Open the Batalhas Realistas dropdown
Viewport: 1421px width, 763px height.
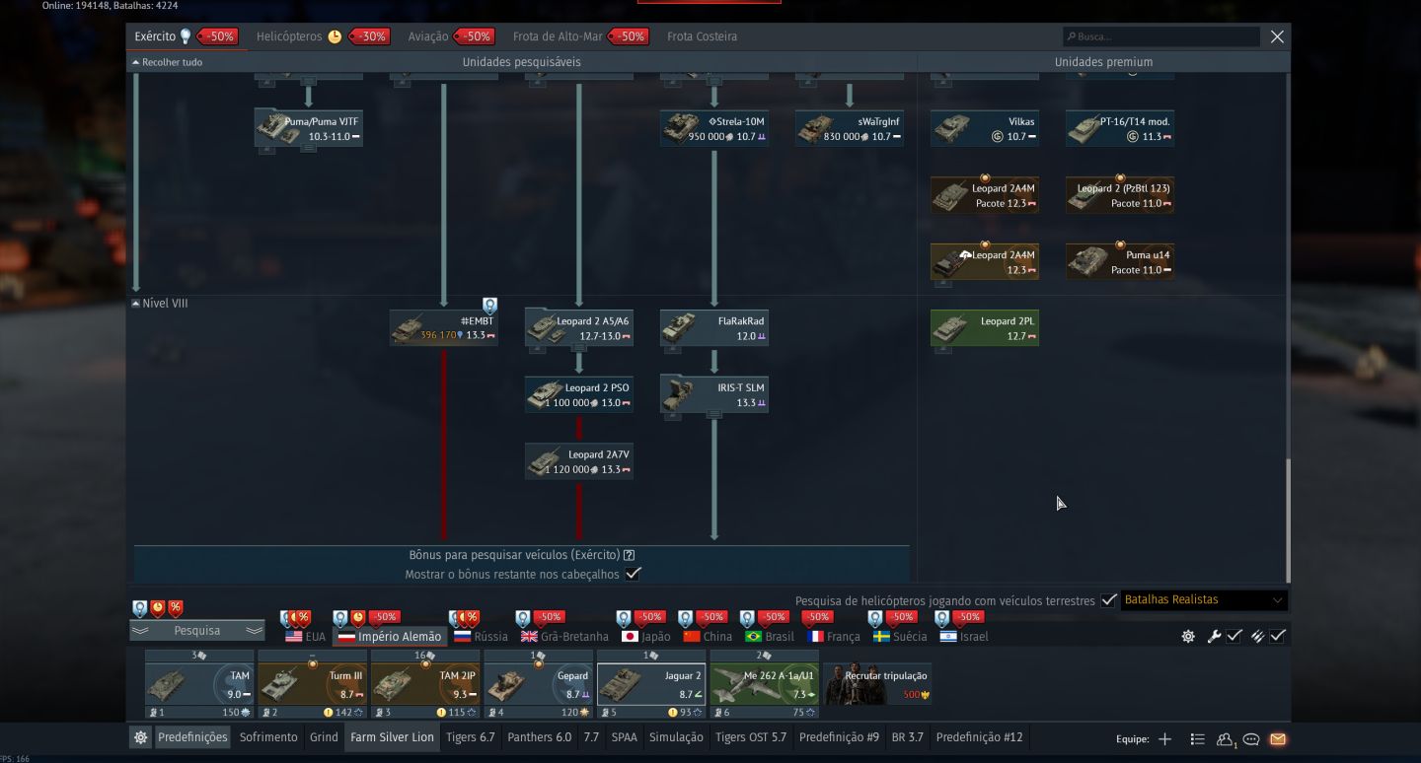click(1204, 600)
